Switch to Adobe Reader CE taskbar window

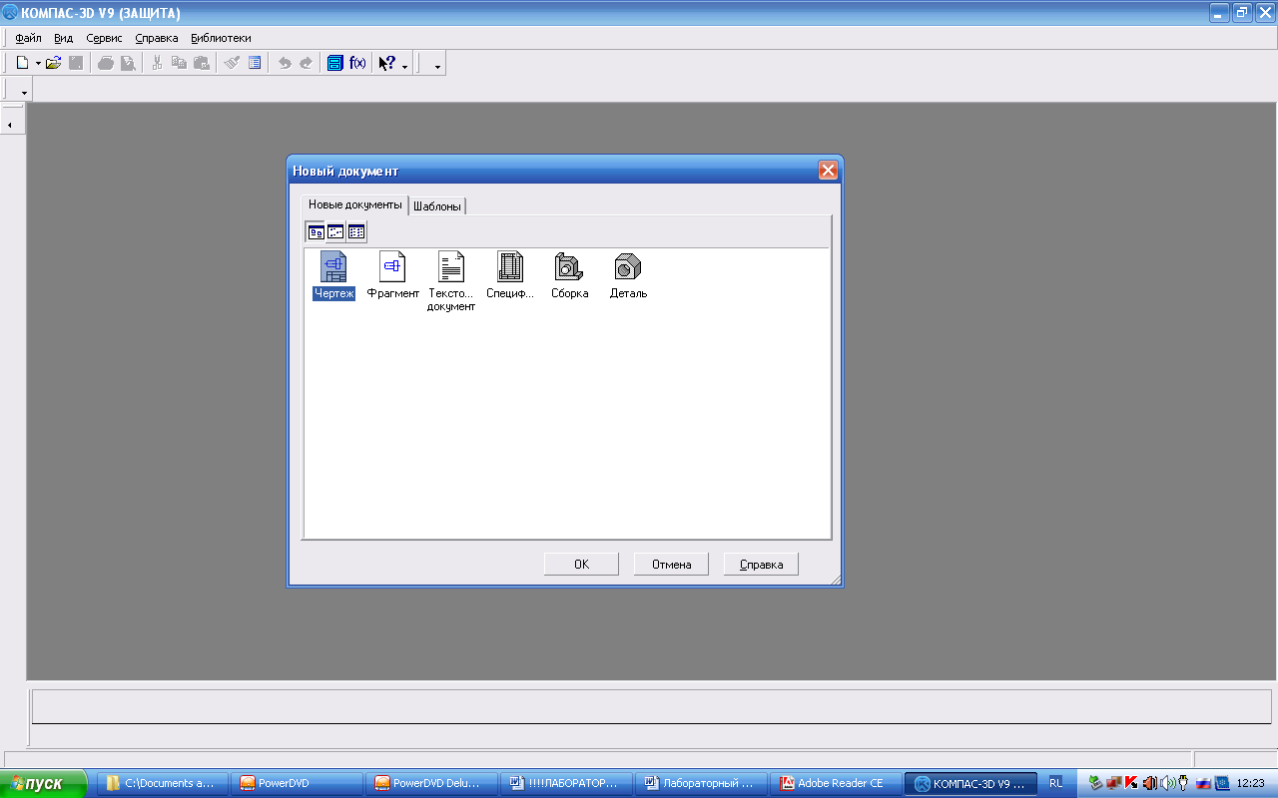(836, 783)
